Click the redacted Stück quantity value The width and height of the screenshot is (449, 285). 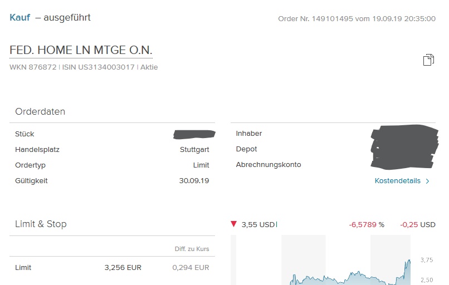(x=194, y=134)
